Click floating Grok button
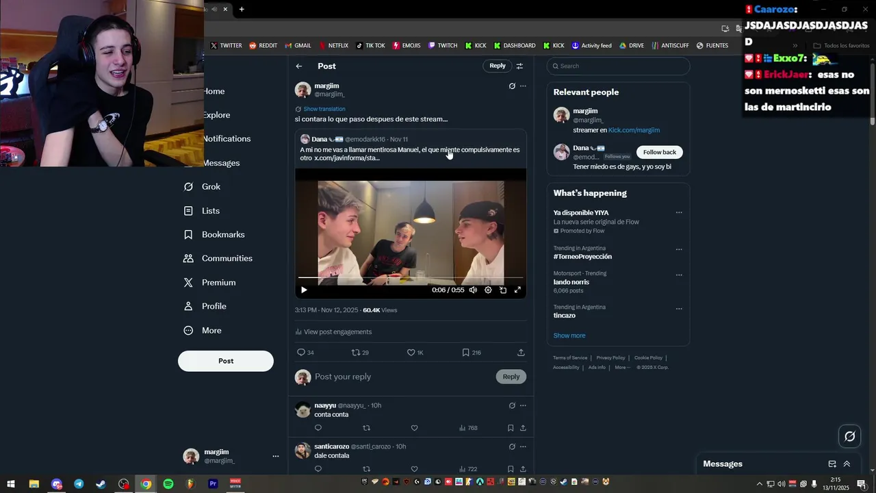 point(850,436)
